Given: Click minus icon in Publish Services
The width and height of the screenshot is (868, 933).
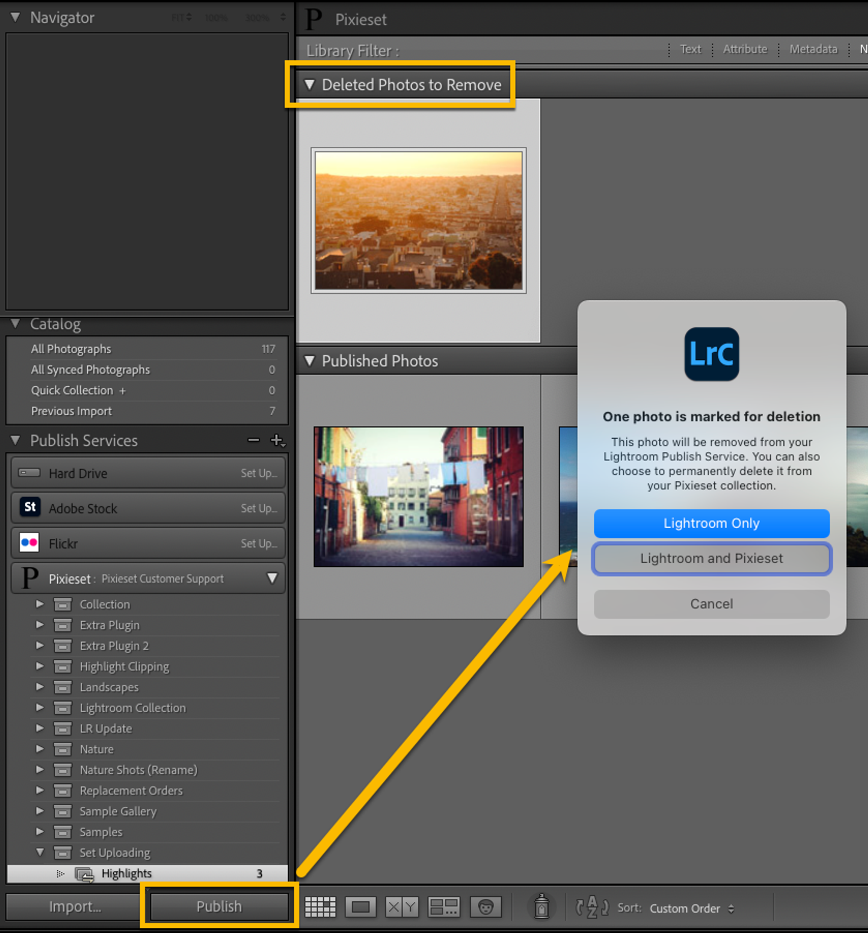Looking at the screenshot, I should click(x=253, y=440).
